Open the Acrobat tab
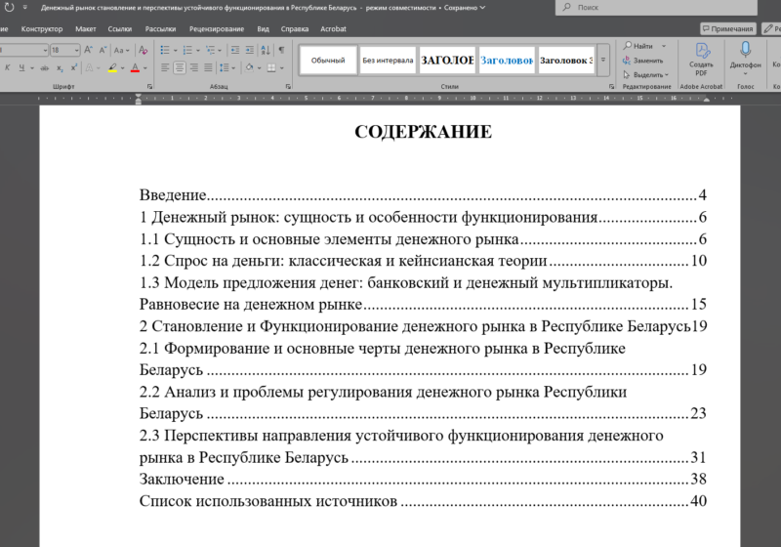 (333, 29)
